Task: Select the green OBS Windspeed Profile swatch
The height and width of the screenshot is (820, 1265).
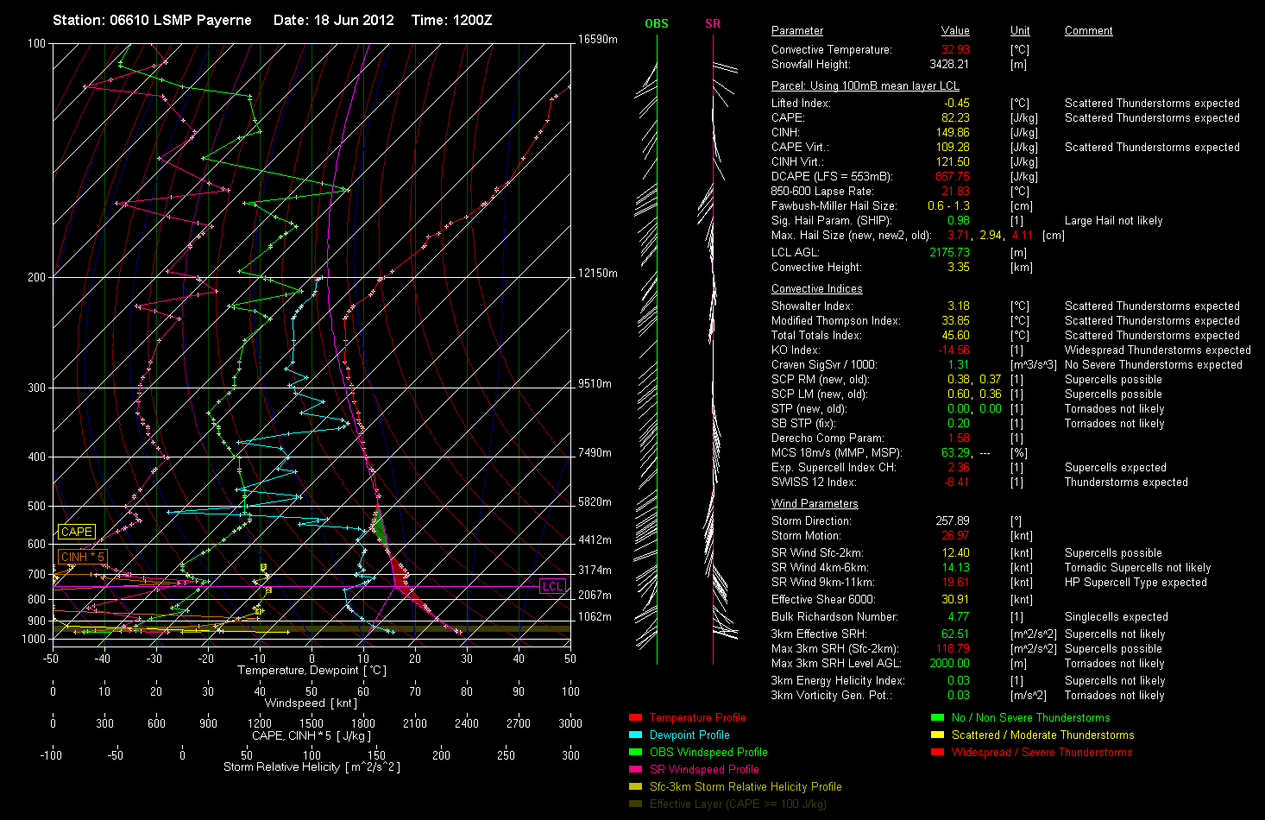Action: [635, 752]
